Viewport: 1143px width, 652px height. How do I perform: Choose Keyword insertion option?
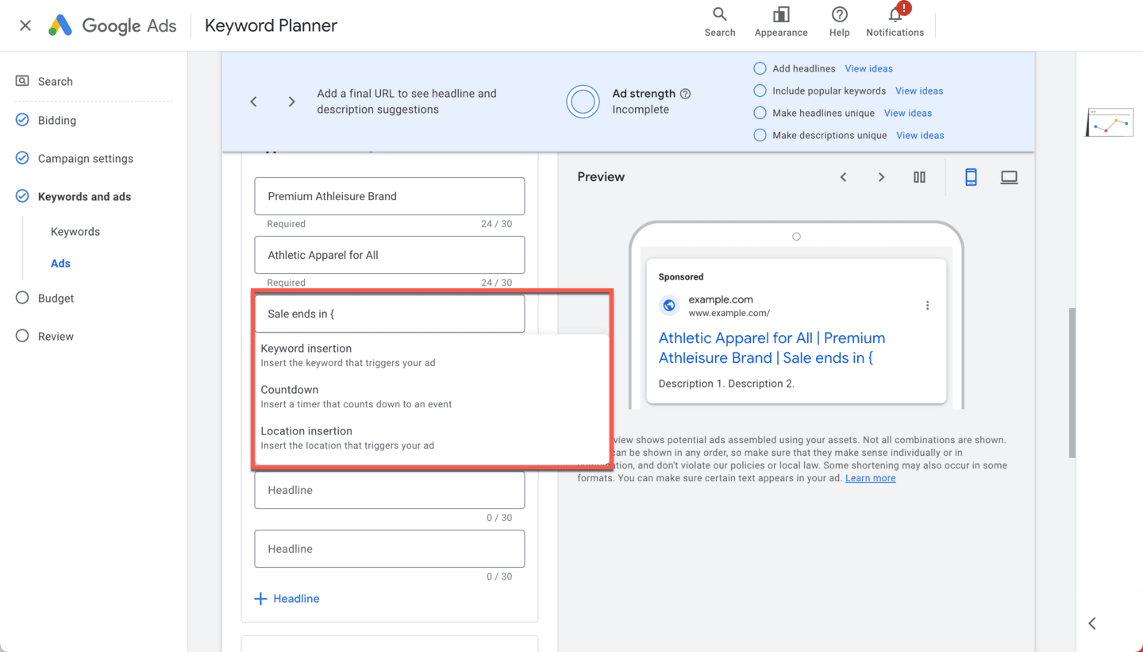point(431,355)
